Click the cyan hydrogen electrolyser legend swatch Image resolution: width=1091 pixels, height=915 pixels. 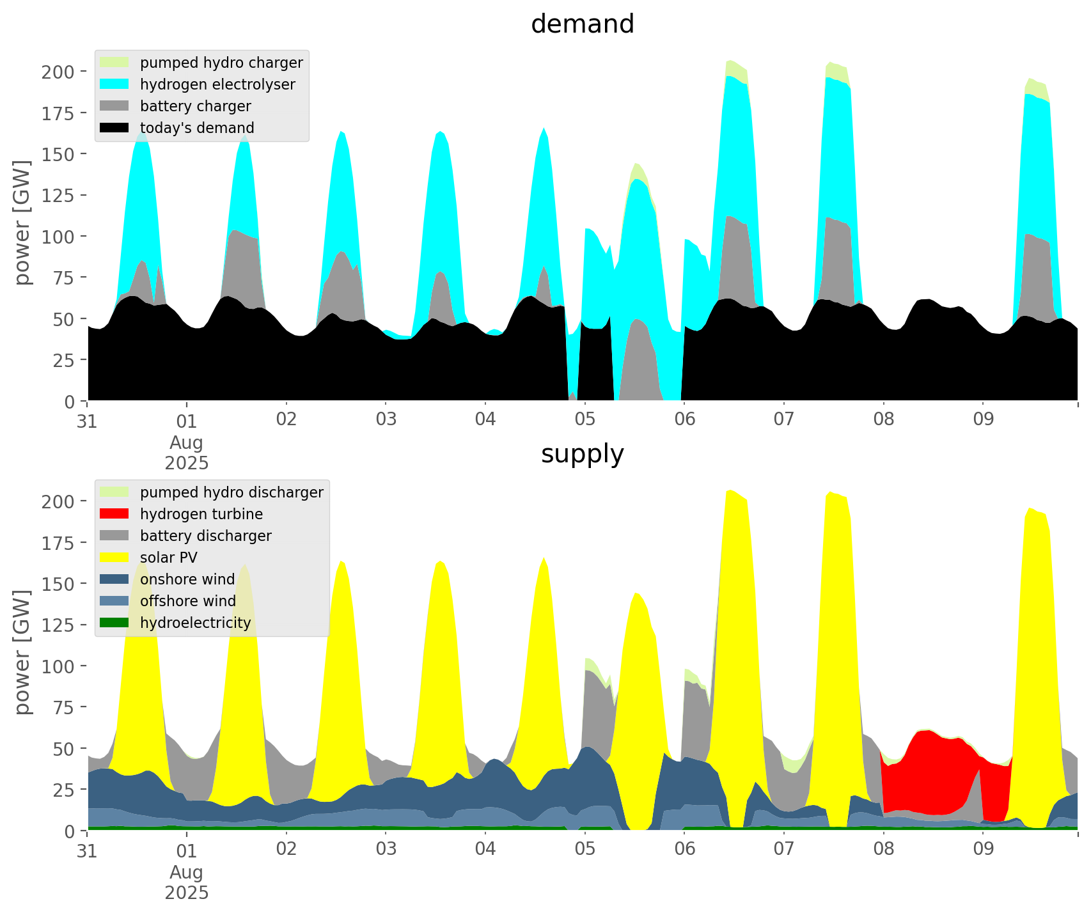click(x=114, y=84)
